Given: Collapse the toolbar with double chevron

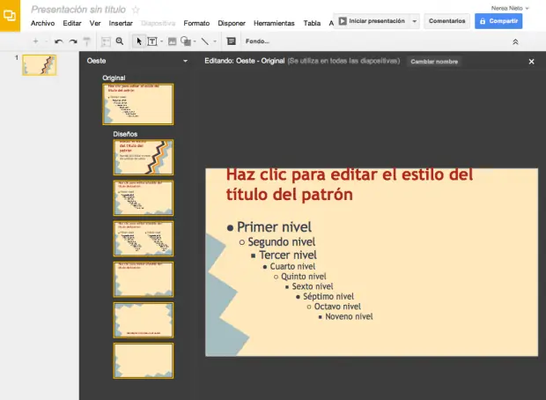Looking at the screenshot, I should (x=515, y=41).
